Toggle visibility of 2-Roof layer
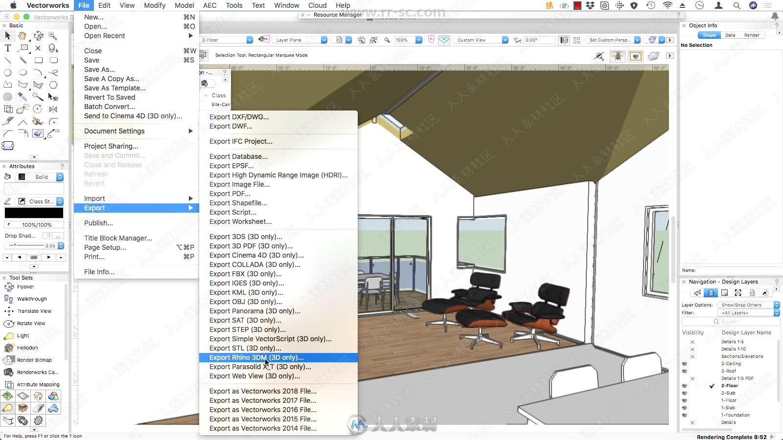 click(x=685, y=371)
